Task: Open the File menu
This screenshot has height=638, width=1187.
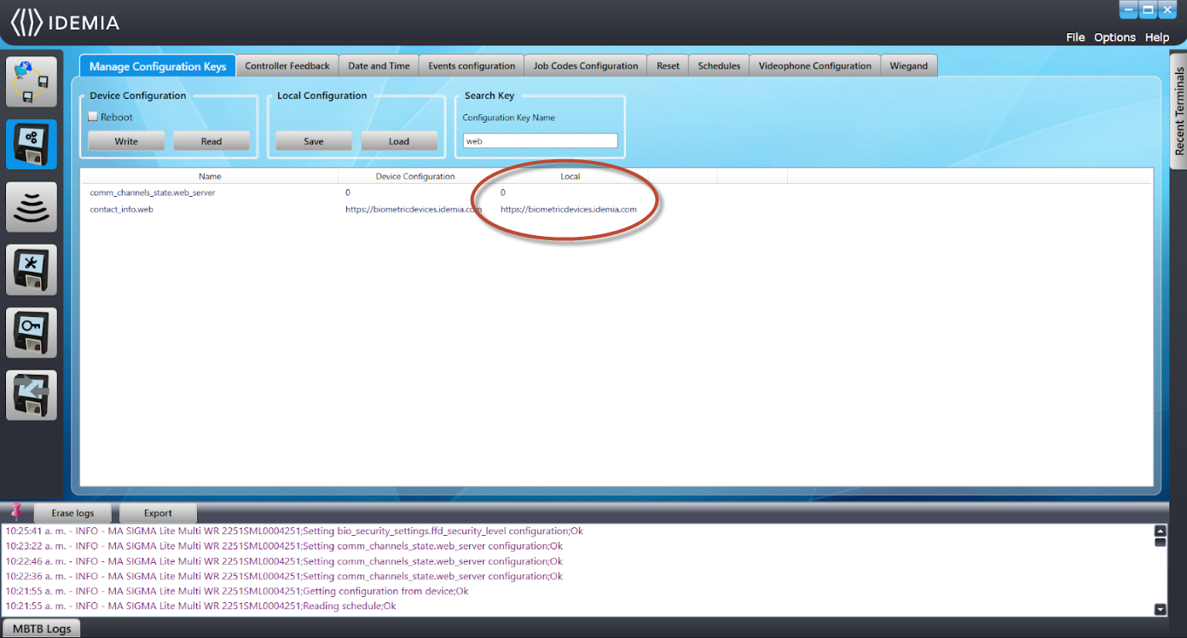Action: point(1075,37)
